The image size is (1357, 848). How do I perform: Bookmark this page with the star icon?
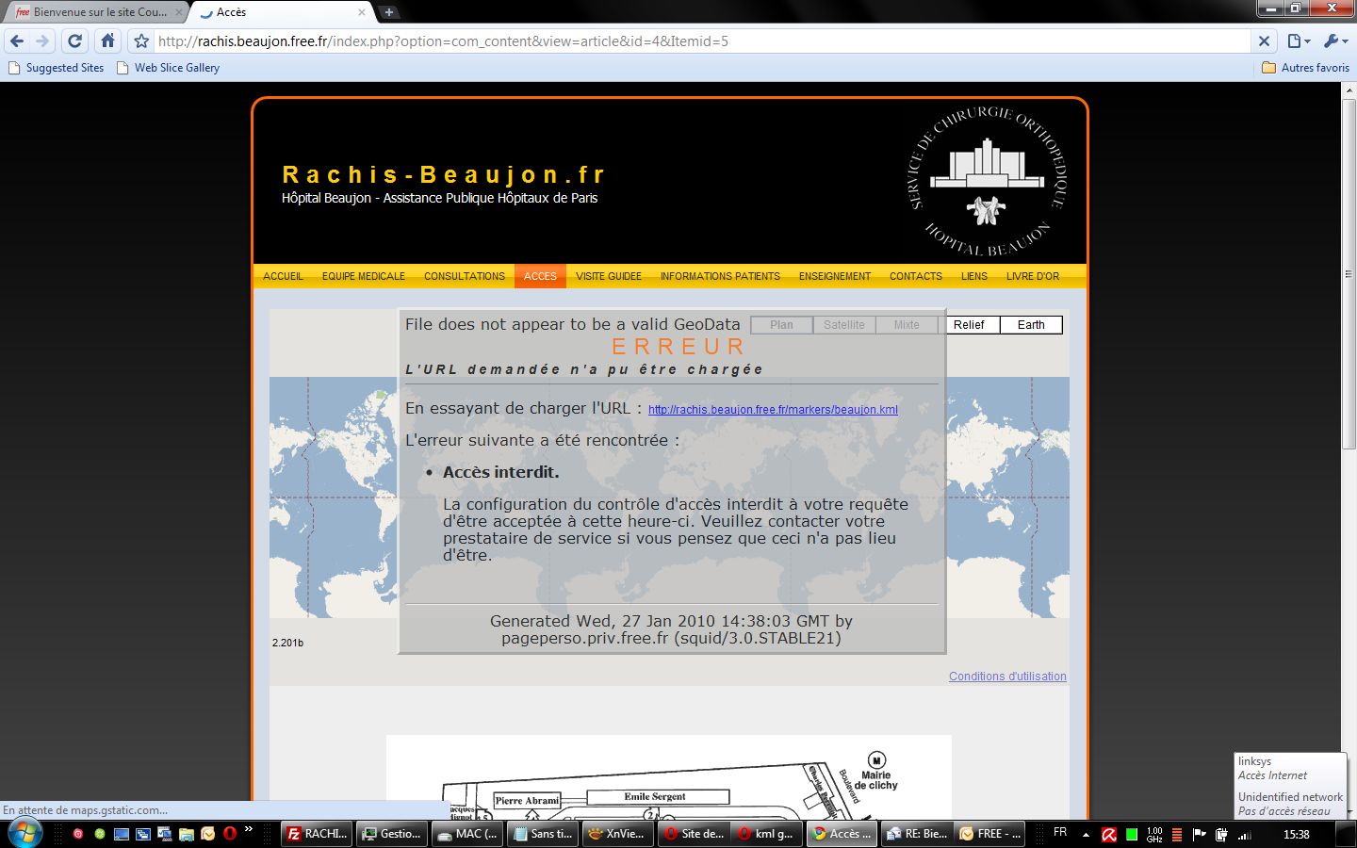[x=141, y=41]
